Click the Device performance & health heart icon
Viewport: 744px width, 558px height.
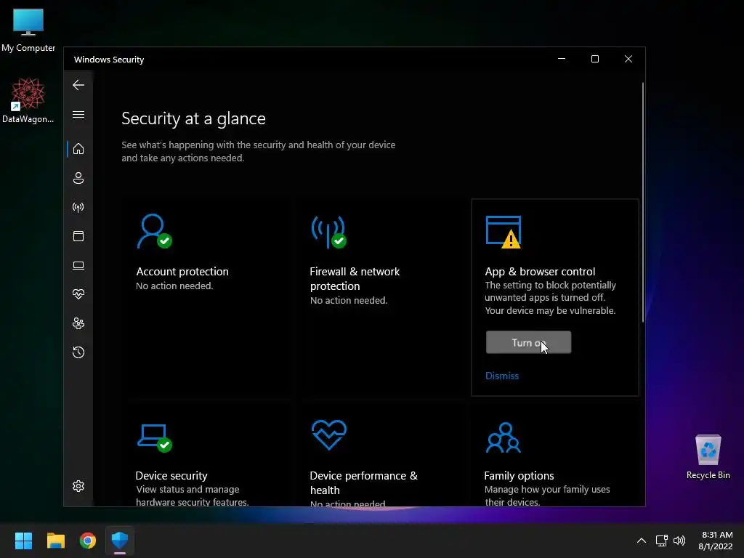329,434
